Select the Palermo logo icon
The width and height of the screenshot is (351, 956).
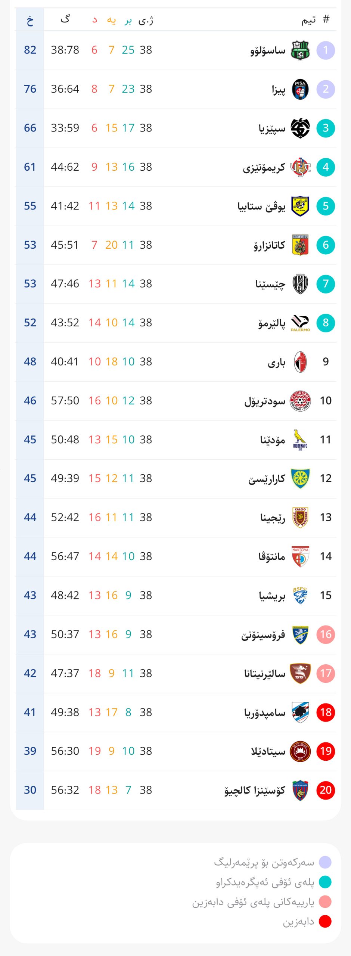(x=300, y=323)
